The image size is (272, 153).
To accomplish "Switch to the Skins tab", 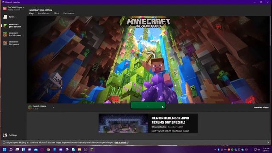I will pos(57,13).
